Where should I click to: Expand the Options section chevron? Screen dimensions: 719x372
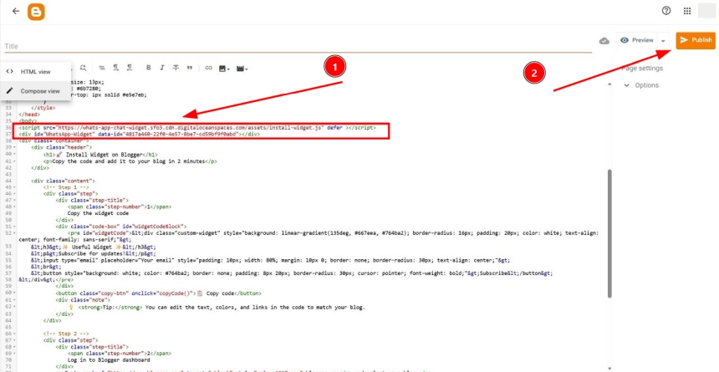pyautogui.click(x=626, y=85)
